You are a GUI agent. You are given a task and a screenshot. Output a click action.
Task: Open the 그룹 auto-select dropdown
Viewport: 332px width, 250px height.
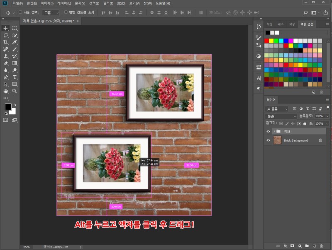click(x=51, y=12)
